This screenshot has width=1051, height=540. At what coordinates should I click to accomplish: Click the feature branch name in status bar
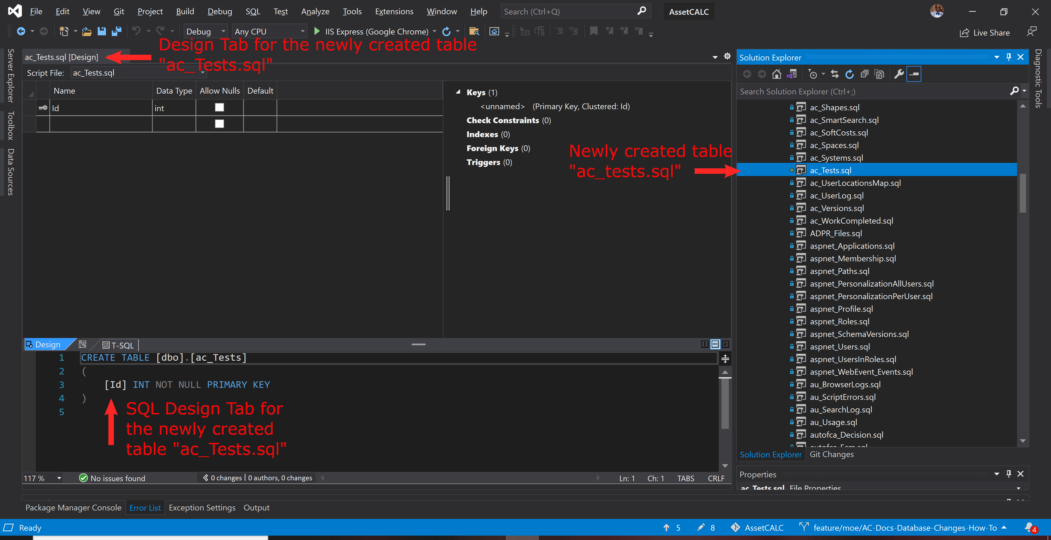[905, 527]
